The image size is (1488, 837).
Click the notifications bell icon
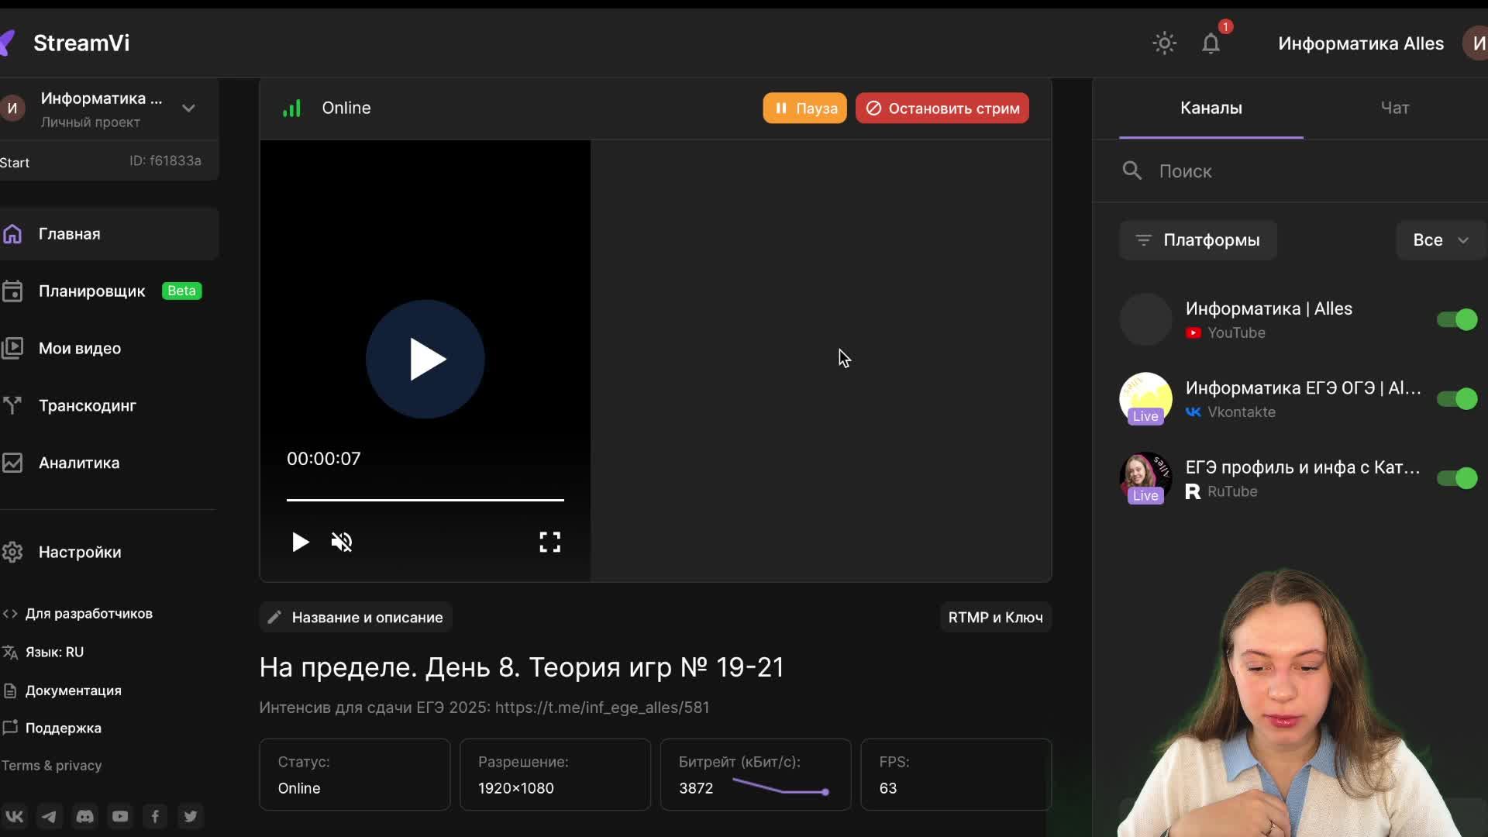pos(1211,44)
